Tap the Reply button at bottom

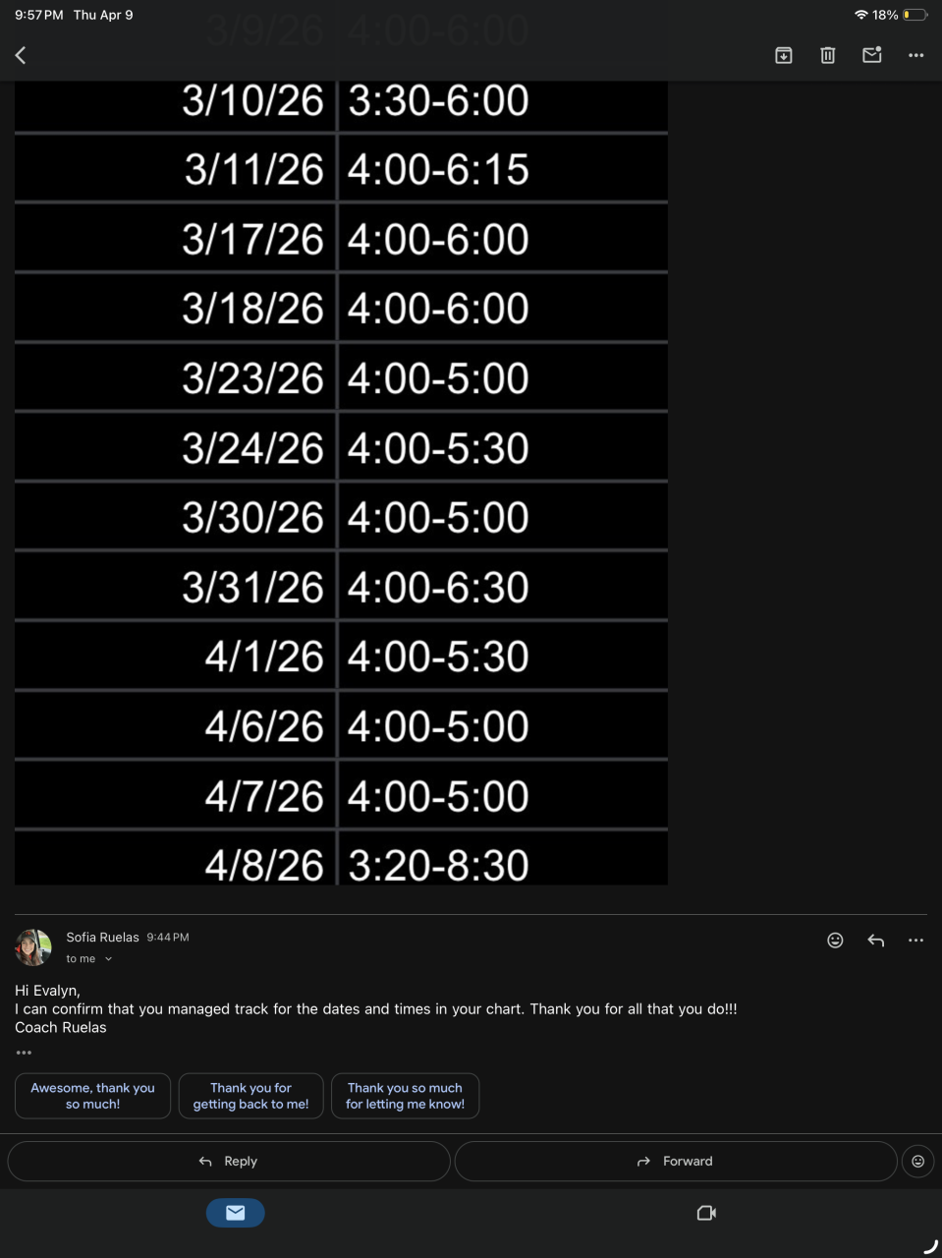point(228,1161)
